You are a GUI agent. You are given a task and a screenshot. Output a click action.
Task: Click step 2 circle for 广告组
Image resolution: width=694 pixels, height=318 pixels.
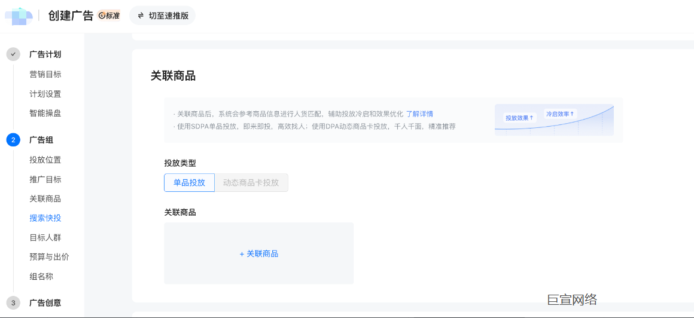pyautogui.click(x=13, y=140)
